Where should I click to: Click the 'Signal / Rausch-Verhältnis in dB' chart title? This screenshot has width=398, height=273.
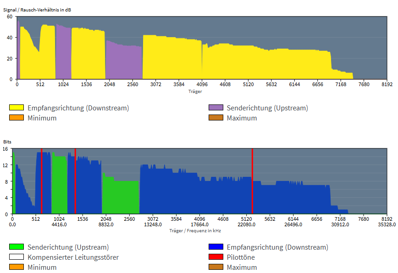[x=37, y=10]
